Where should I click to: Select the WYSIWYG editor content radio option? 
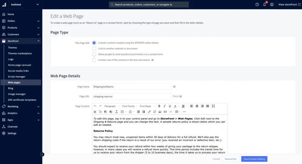[94, 43]
